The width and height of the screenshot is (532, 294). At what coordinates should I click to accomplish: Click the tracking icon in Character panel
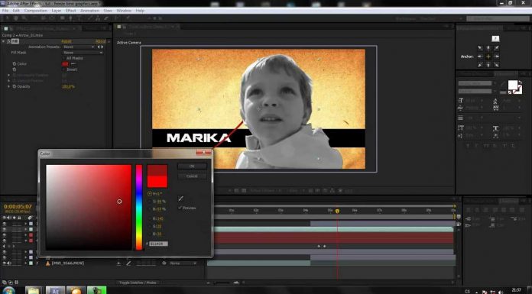pyautogui.click(x=496, y=108)
